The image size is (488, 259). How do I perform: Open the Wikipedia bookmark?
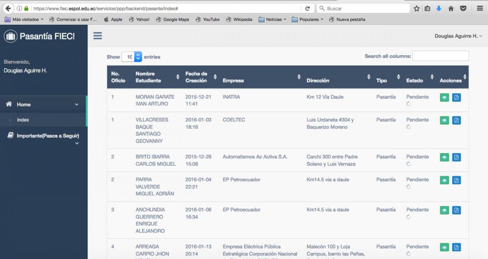click(239, 19)
